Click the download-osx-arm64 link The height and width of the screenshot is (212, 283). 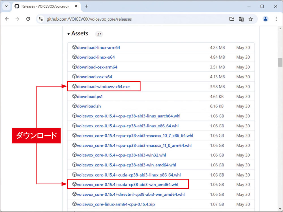pyautogui.click(x=97, y=67)
